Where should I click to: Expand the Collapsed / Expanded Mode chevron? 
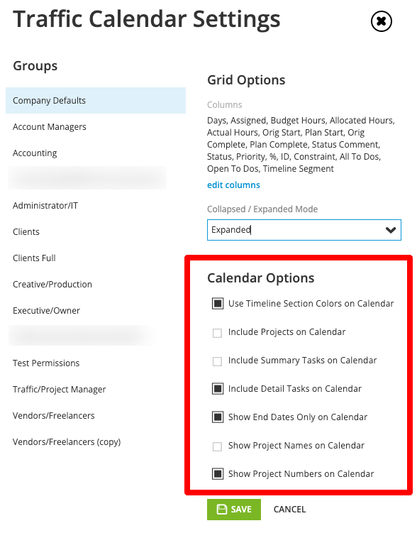coord(391,230)
